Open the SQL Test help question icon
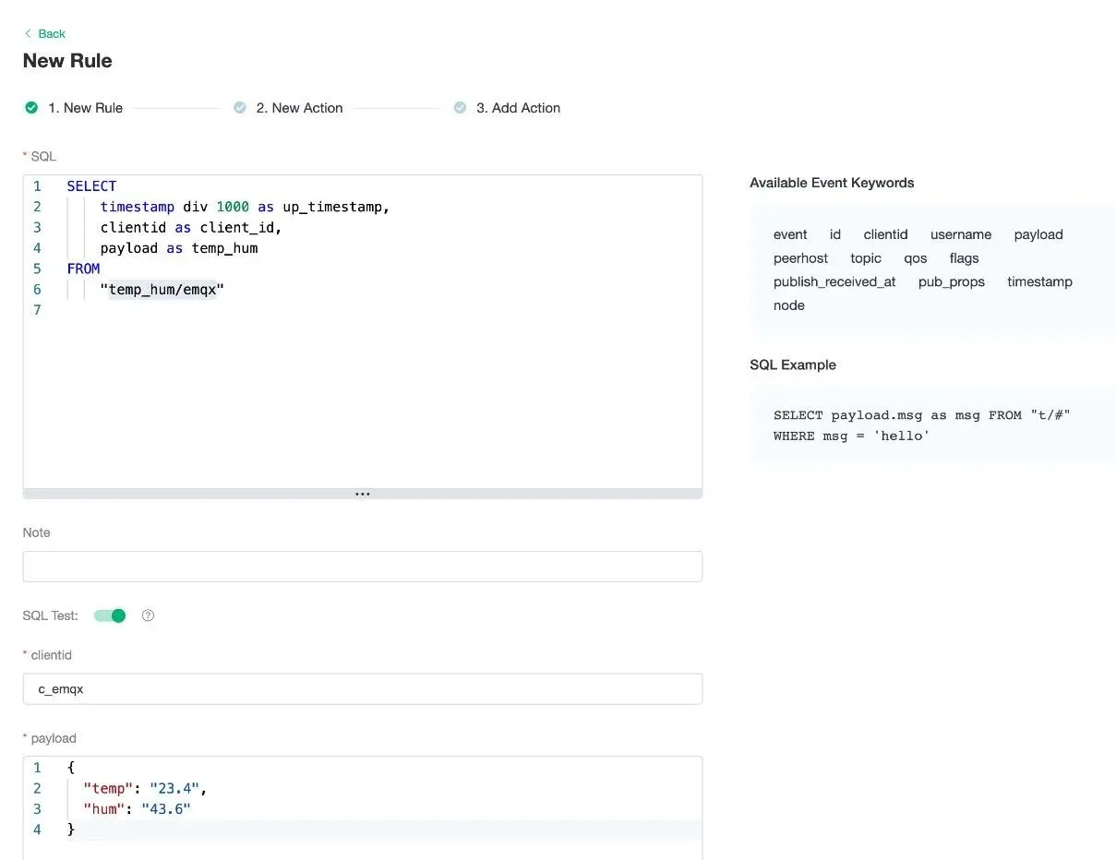Image resolution: width=1116 pixels, height=860 pixels. [148, 615]
